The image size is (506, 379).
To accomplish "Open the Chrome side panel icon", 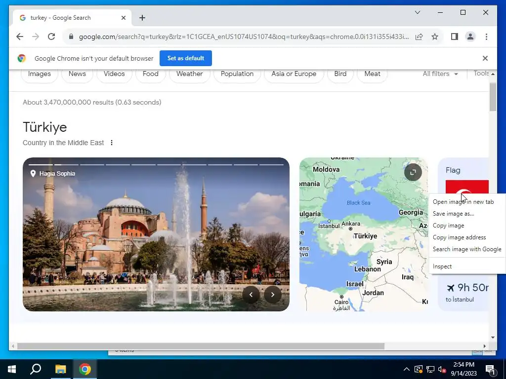I will pos(455,37).
